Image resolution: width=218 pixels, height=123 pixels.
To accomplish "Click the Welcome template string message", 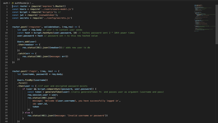I will point(82,101).
